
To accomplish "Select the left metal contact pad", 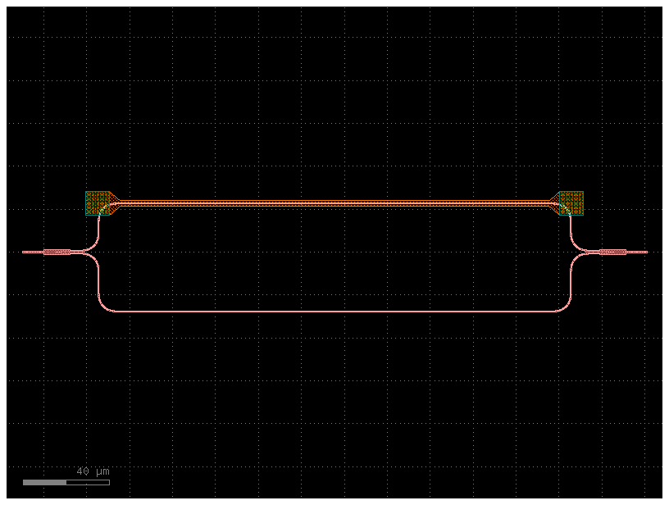I will point(98,202).
